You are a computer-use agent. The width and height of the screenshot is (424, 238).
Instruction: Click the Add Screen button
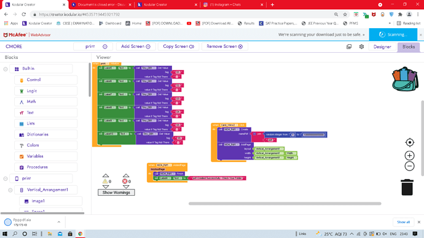pyautogui.click(x=136, y=47)
